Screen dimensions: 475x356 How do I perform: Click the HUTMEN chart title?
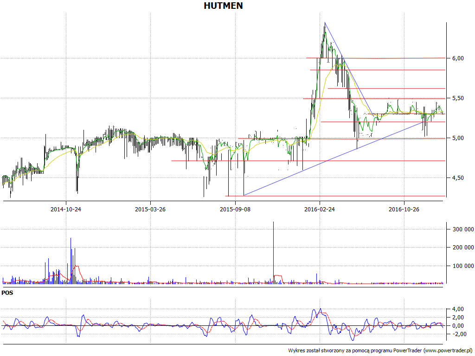click(x=223, y=6)
